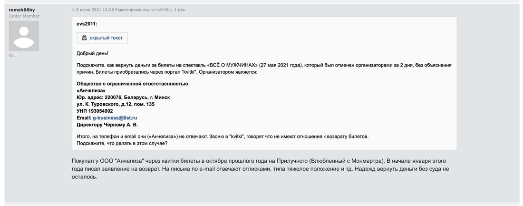Viewport: 523px width, 206px height.
Task: Click the «Редактировалось» edit notice text
Action: coord(132,10)
